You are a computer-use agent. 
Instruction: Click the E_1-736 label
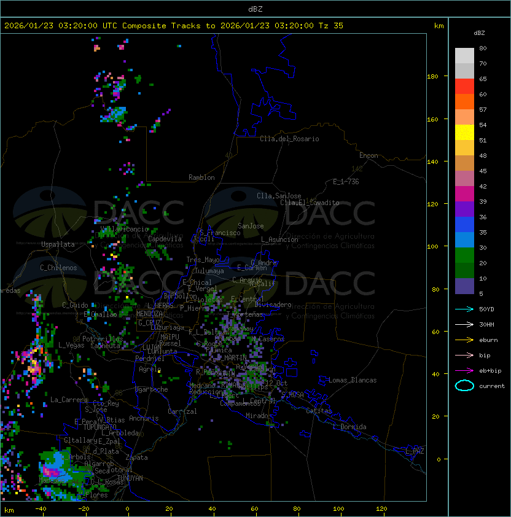[x=346, y=182]
